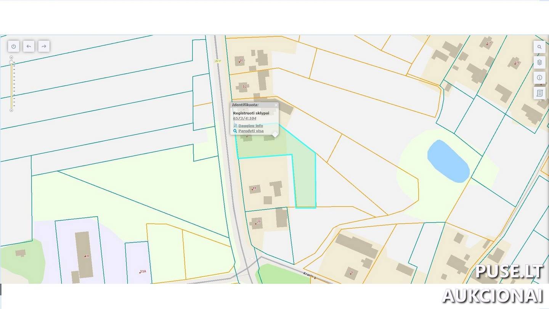Image resolution: width=549 pixels, height=309 pixels.
Task: Click the 11A parcel label
Action: [143, 271]
